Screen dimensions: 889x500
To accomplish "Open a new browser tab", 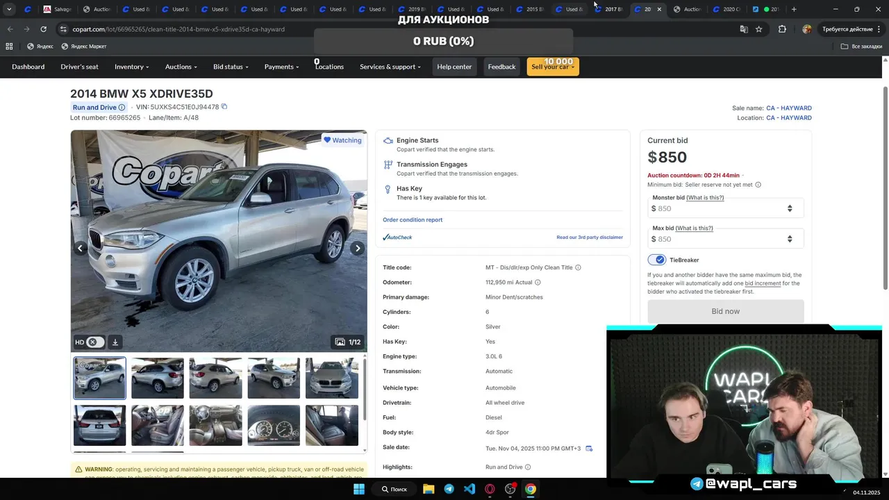I will [794, 9].
